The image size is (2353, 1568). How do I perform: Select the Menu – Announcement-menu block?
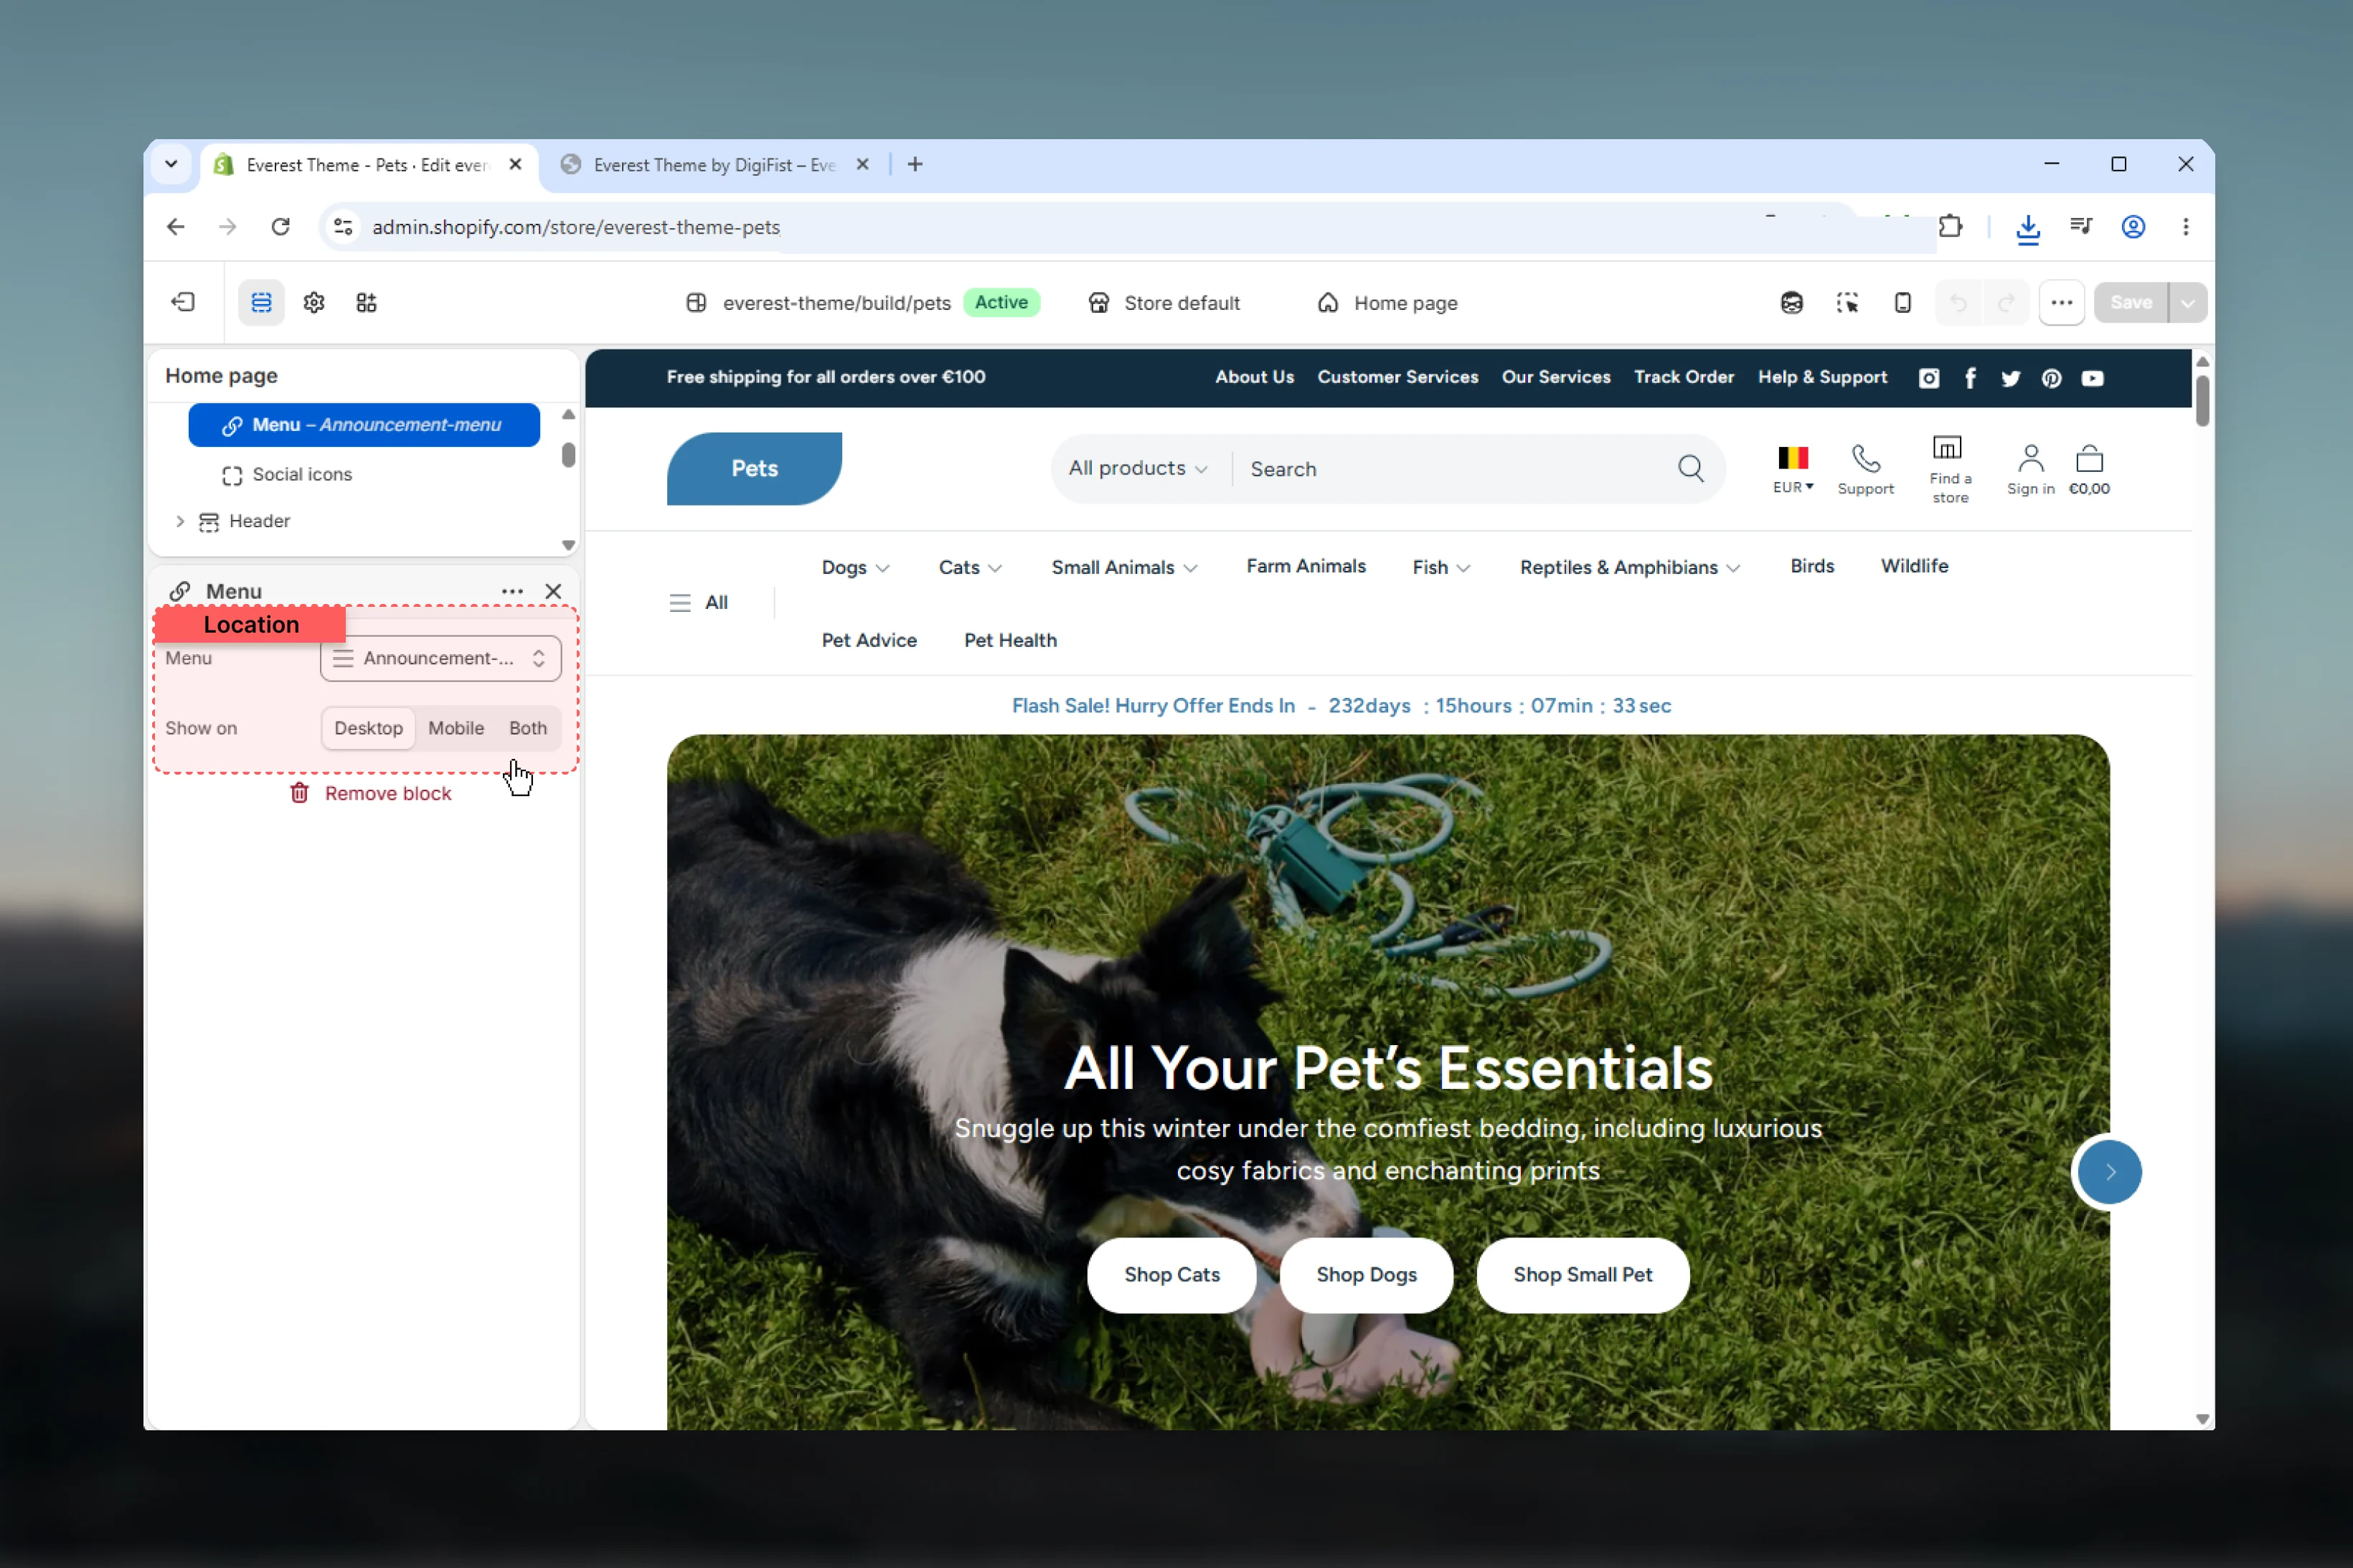pos(364,425)
